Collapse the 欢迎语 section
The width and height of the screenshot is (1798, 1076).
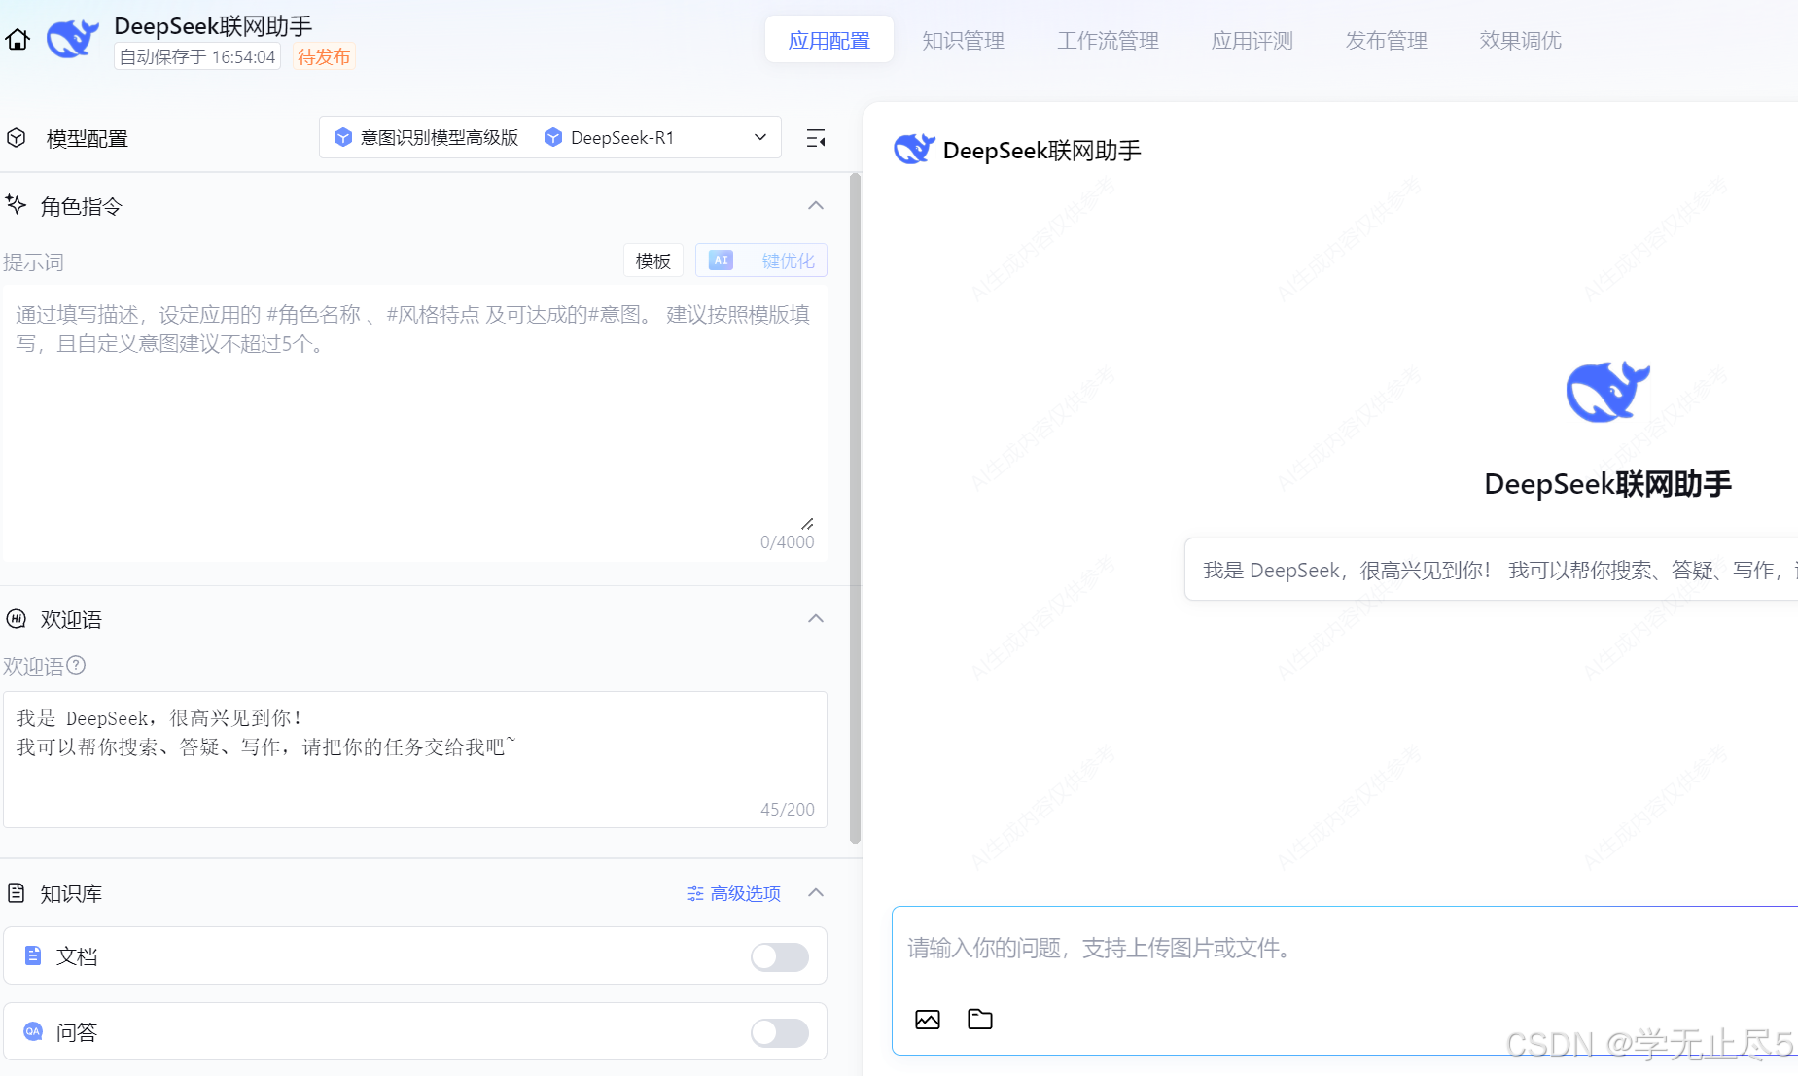[x=816, y=618]
